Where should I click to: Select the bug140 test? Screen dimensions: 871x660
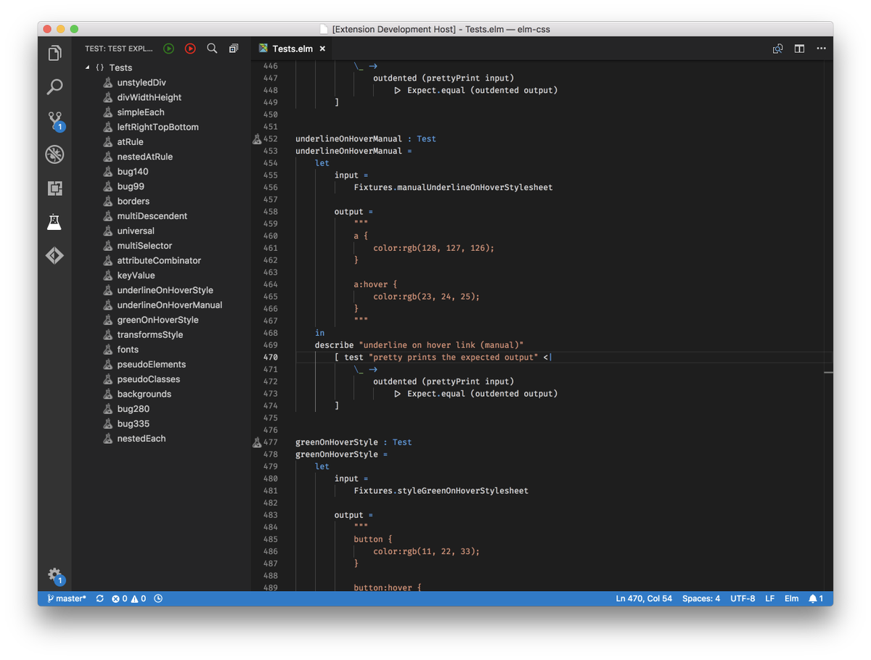click(x=133, y=172)
